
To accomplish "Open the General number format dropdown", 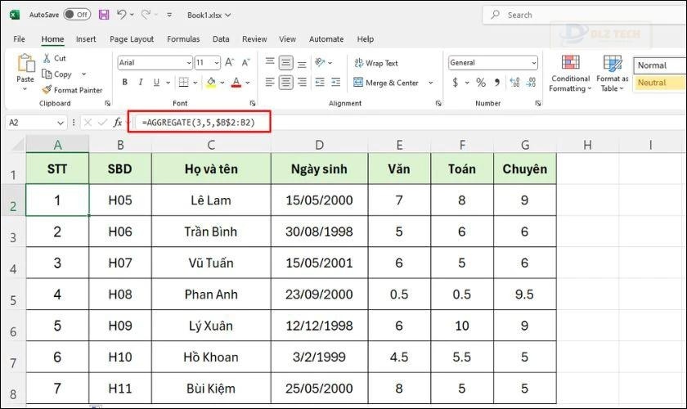I will [x=533, y=63].
